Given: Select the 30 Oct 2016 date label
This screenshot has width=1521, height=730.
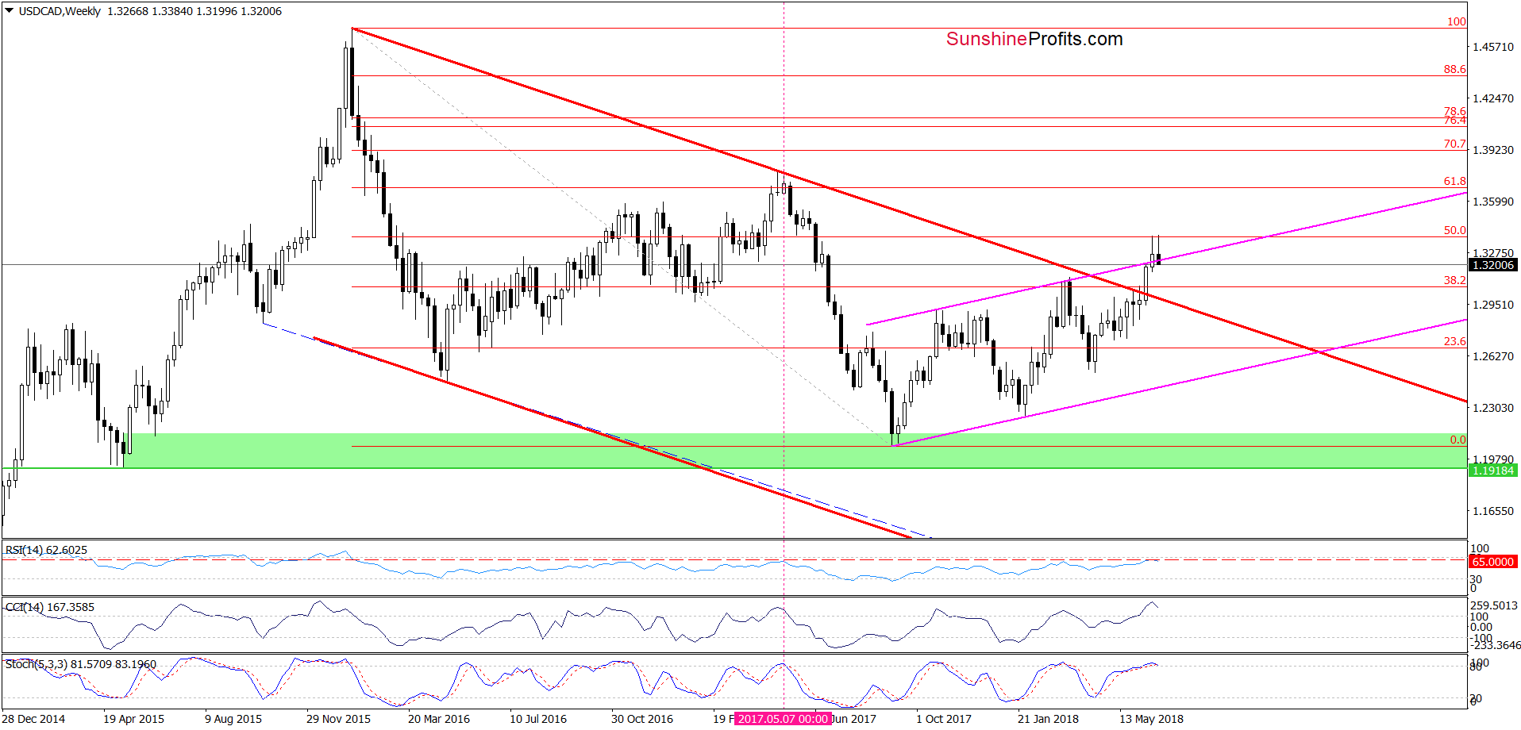Looking at the screenshot, I should pyautogui.click(x=642, y=719).
